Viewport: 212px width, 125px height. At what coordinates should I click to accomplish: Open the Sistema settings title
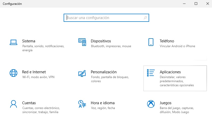coord(29,41)
